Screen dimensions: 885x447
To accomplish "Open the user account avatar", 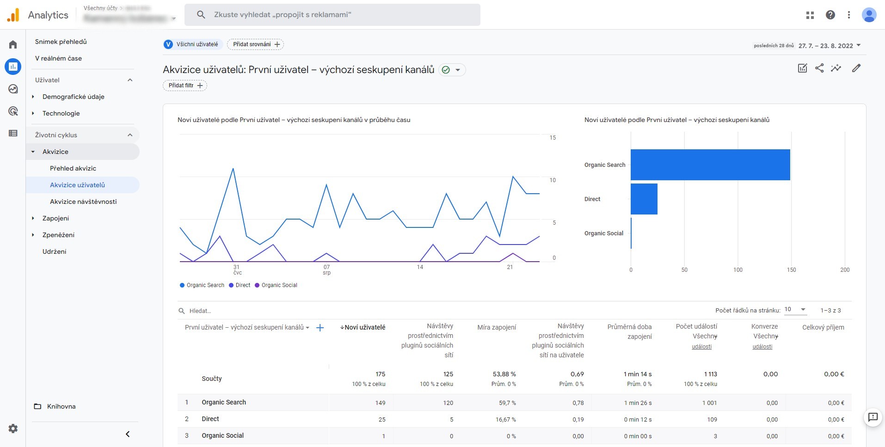I will 869,15.
